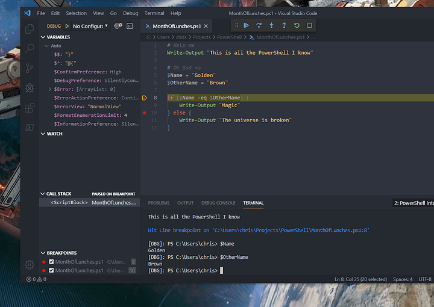The height and width of the screenshot is (307, 434).
Task: Click the Users breadcrumb segment
Action: point(163,37)
